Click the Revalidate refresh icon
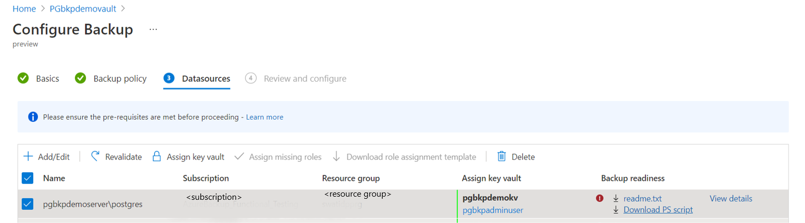The image size is (805, 223). pos(95,157)
